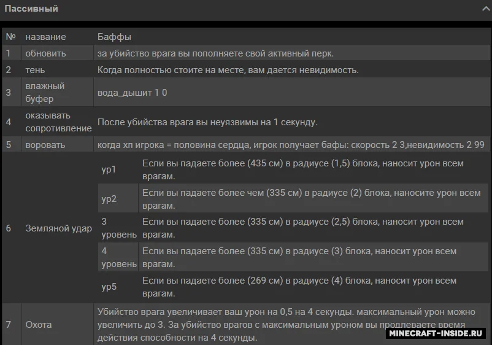Click the perk name Охота
Screen dimensions: 492x345
[39, 325]
